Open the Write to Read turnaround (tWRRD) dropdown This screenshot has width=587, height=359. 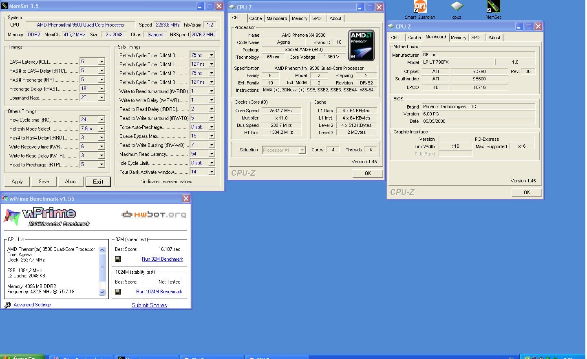(x=212, y=91)
